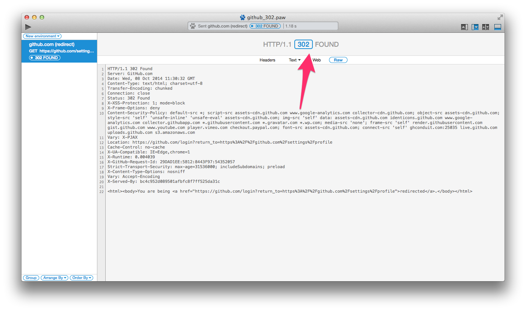Switch to the Headers tab

pyautogui.click(x=268, y=60)
